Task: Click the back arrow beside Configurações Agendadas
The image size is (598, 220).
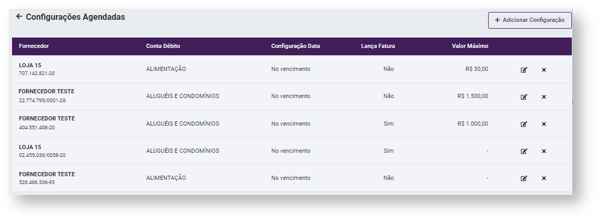Action: 19,17
